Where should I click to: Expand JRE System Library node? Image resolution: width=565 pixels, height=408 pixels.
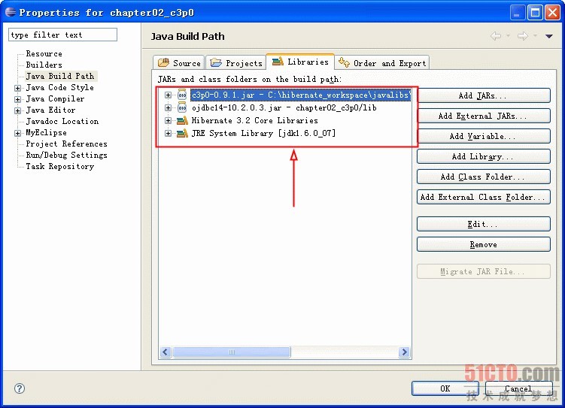tap(168, 134)
